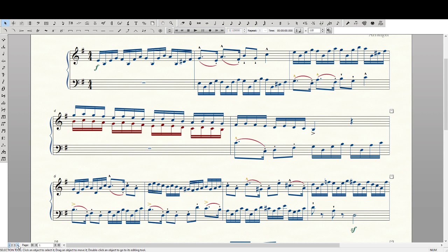448x252 pixels.
Task: Start playback with Play button
Action: [x=195, y=30]
